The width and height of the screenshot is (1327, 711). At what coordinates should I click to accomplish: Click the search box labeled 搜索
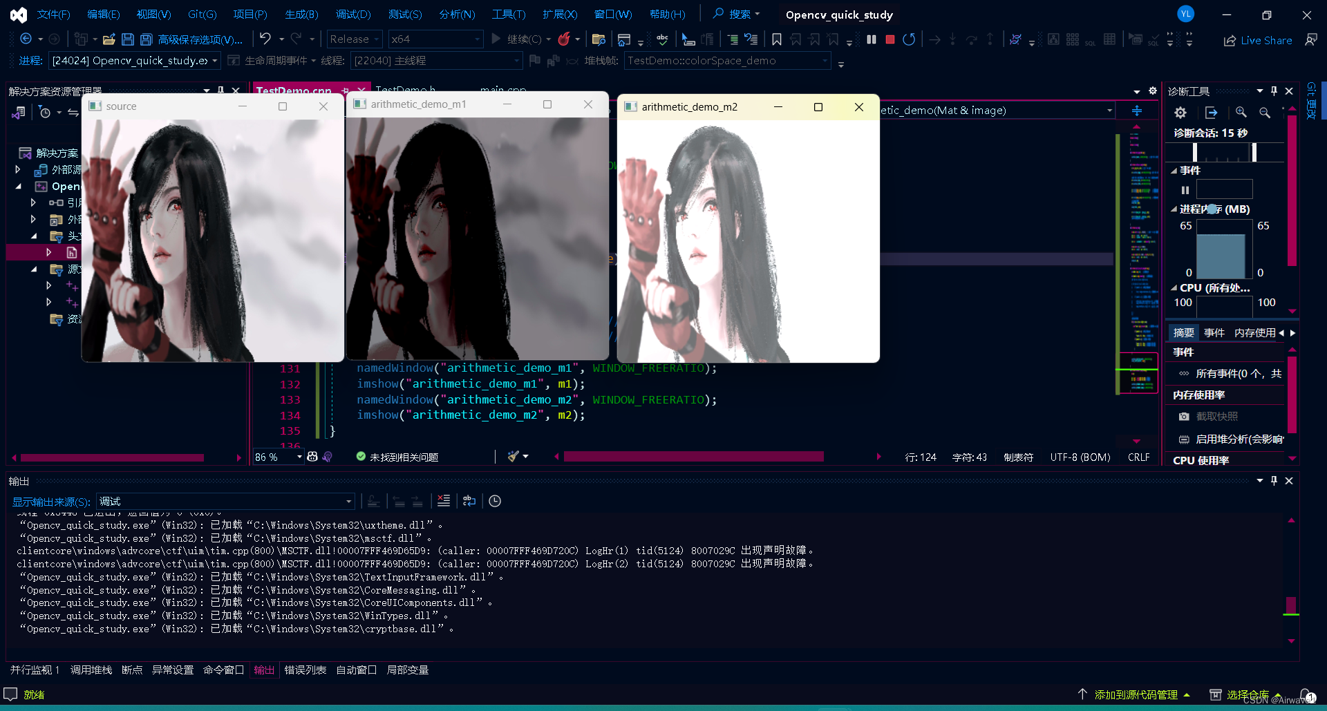pos(737,14)
